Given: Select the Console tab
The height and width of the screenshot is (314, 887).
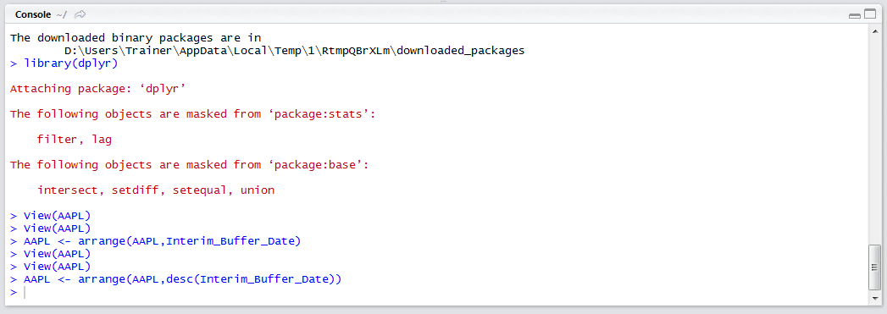Looking at the screenshot, I should click(x=33, y=14).
